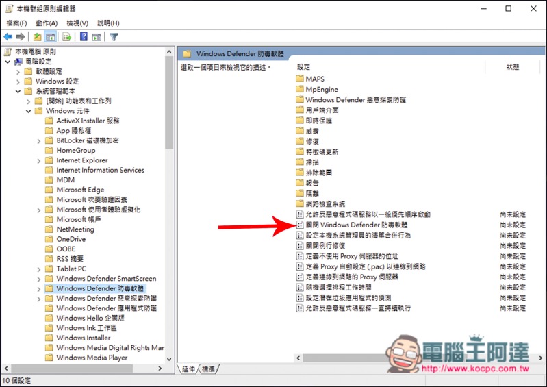Open the 掃描 folder in list

312,162
